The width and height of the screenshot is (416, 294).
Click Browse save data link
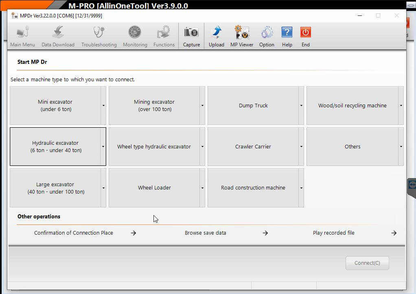point(206,233)
